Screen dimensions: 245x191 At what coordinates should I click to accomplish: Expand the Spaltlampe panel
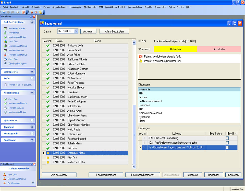click(x=32, y=140)
